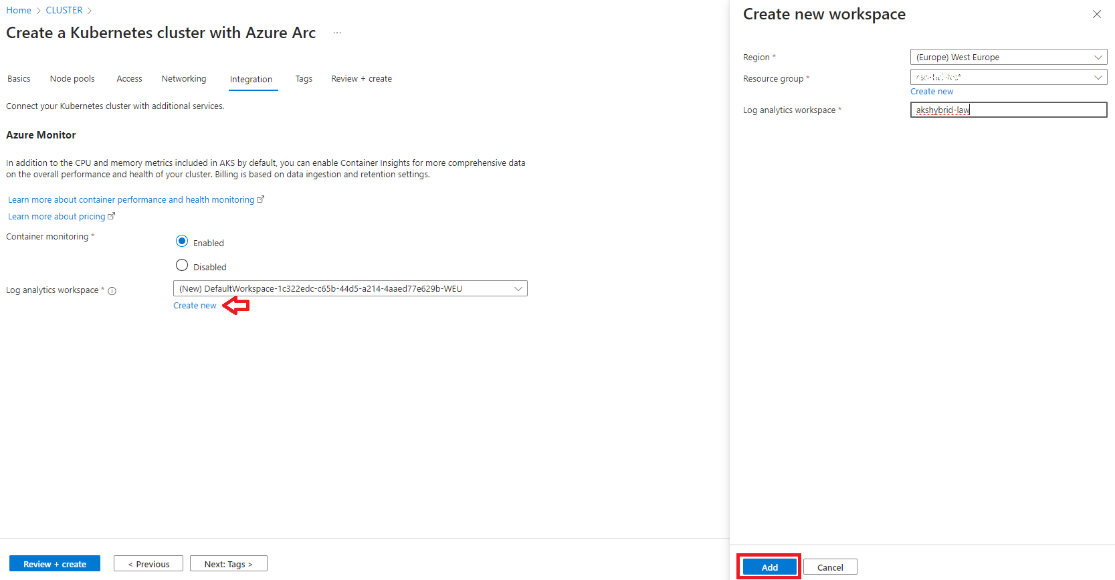Screen dimensions: 1115x580
Task: Switch to the Basics tab
Action: click(x=19, y=79)
